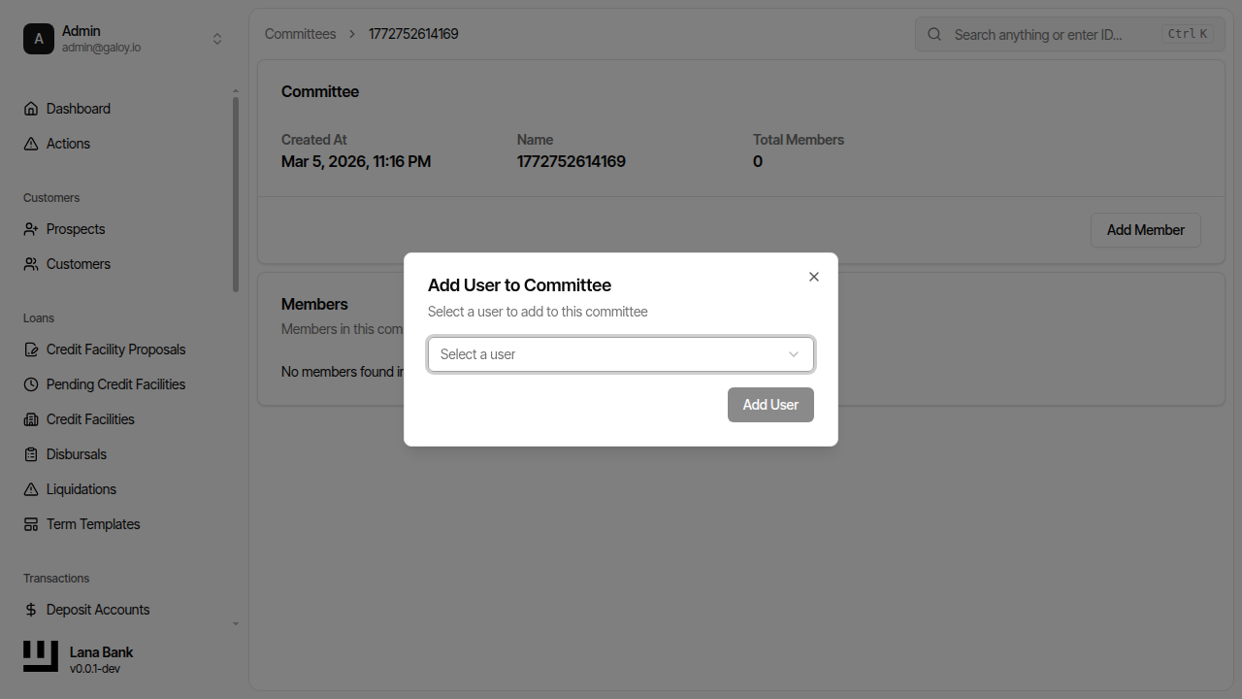
Task: Expand the Admin account switcher chevrons
Action: pyautogui.click(x=217, y=38)
